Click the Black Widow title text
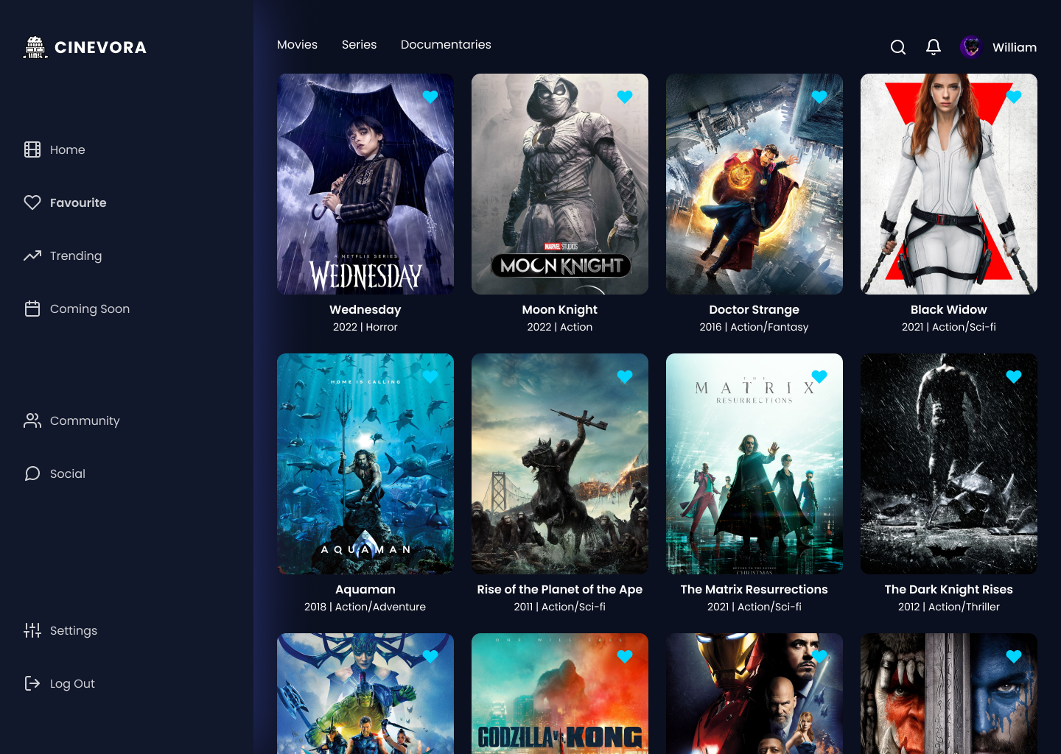Viewport: 1061px width, 754px height. [x=949, y=309]
